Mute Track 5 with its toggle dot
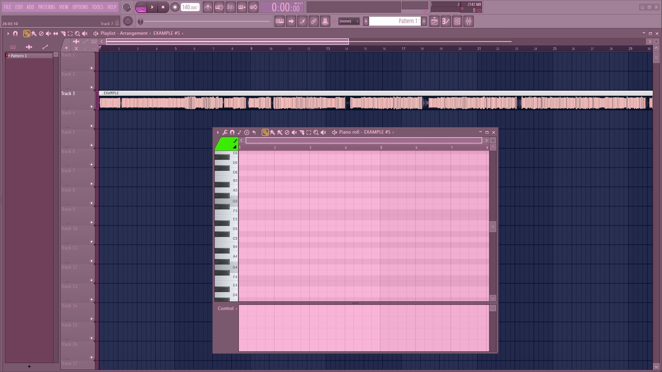Image resolution: width=662 pixels, height=372 pixels. pos(92,145)
